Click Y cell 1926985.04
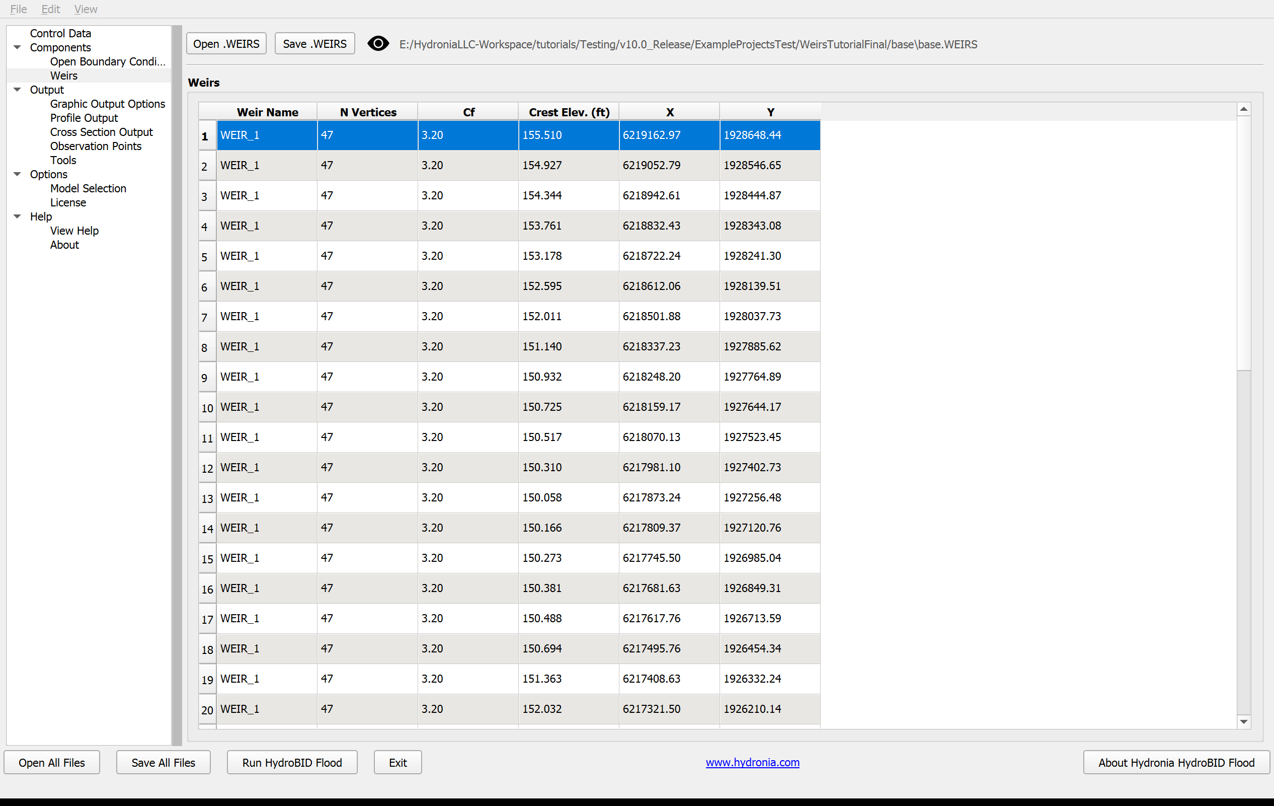Screen dimensions: 1274x806 point(770,558)
